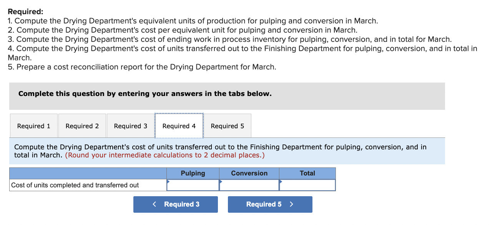Click the Total answer input field
495x225 pixels.
[x=307, y=185]
